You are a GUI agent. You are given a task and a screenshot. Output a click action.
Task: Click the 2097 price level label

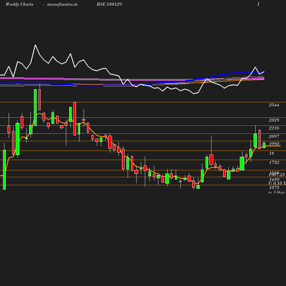[274, 136]
